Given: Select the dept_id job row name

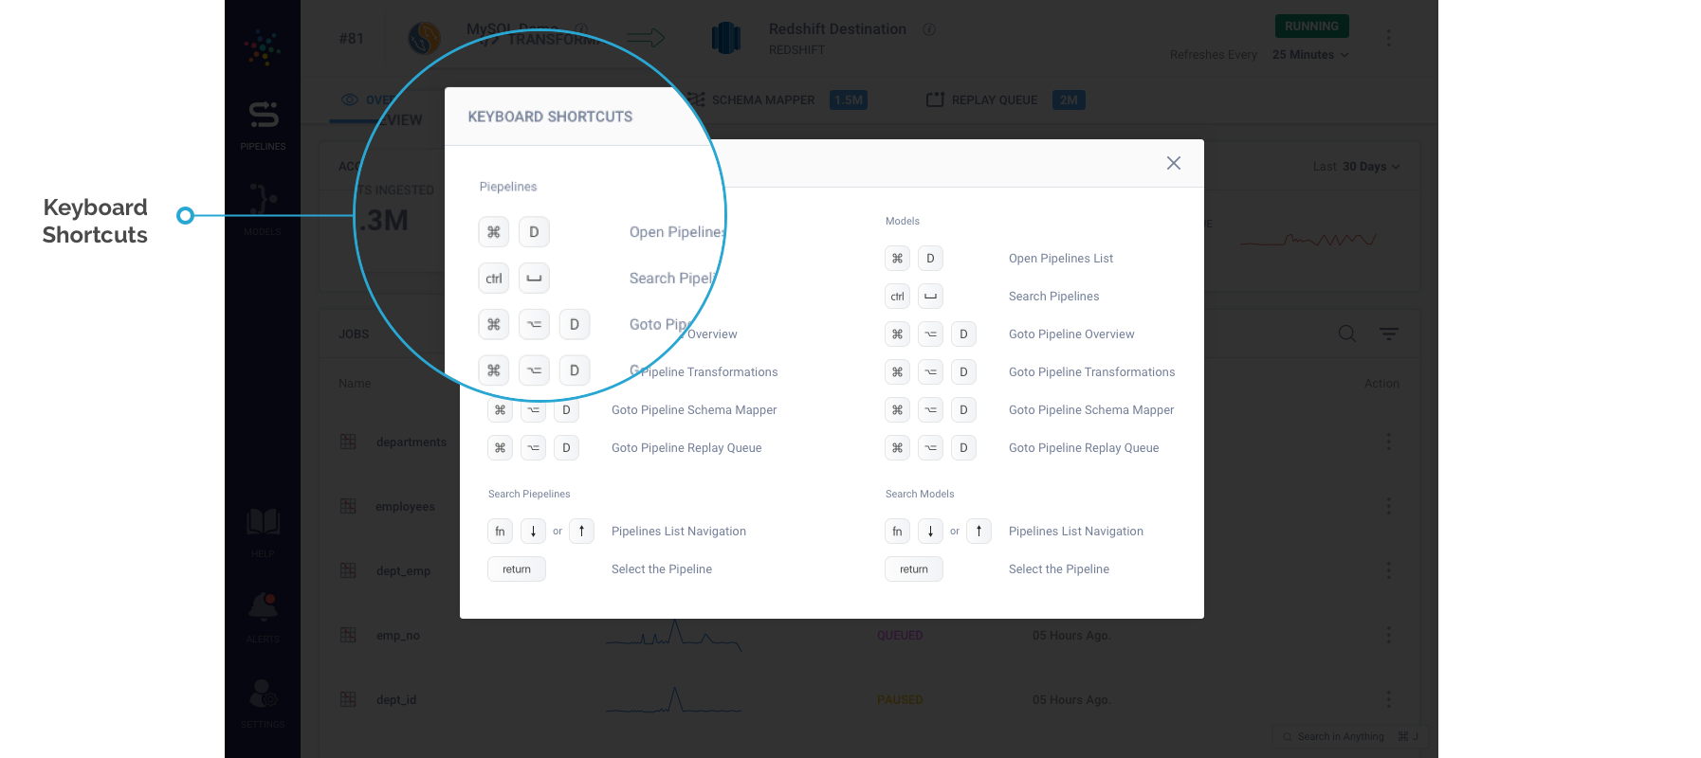Looking at the screenshot, I should (396, 700).
